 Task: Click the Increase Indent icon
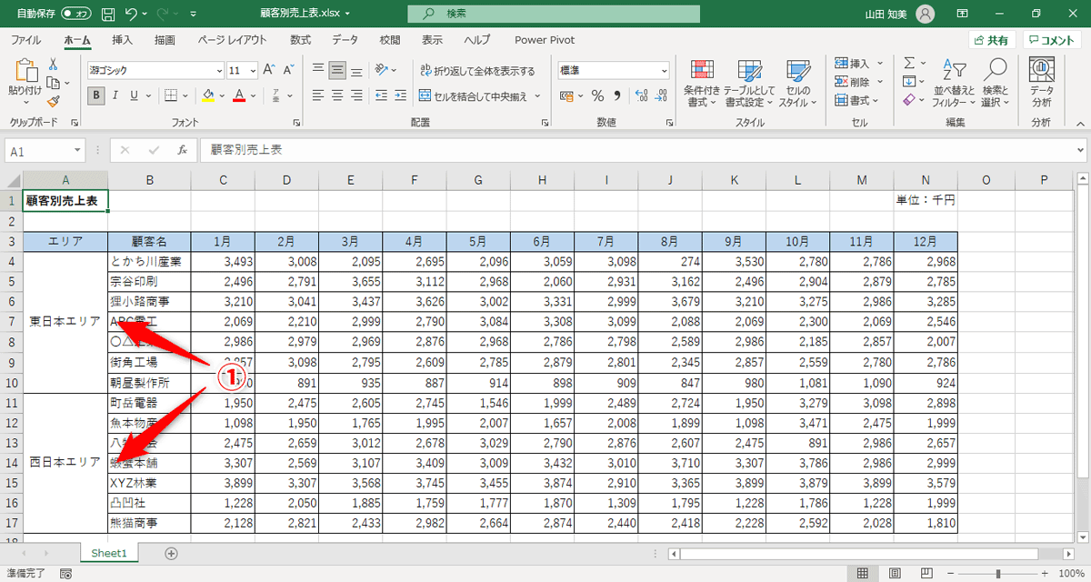coord(401,95)
